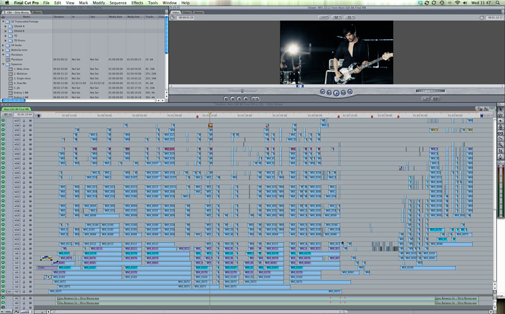505x314 pixels.
Task: Open the Tools menu
Action: [x=153, y=3]
